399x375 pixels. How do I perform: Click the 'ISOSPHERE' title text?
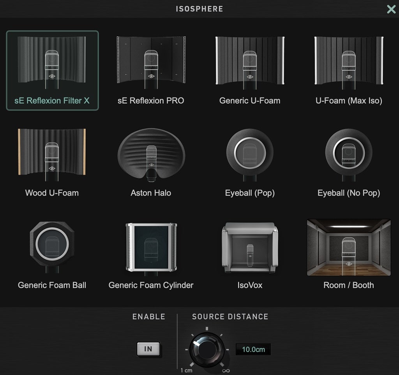pyautogui.click(x=199, y=9)
